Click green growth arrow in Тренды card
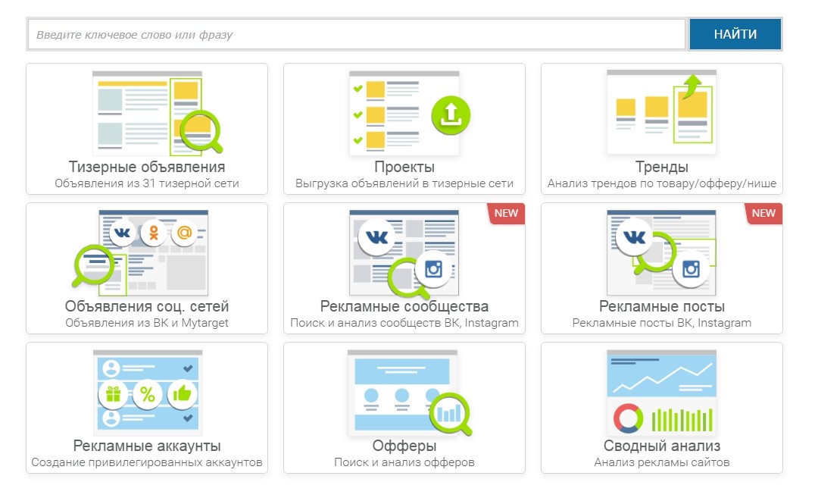Viewport: 818px width, 501px height. click(x=692, y=86)
